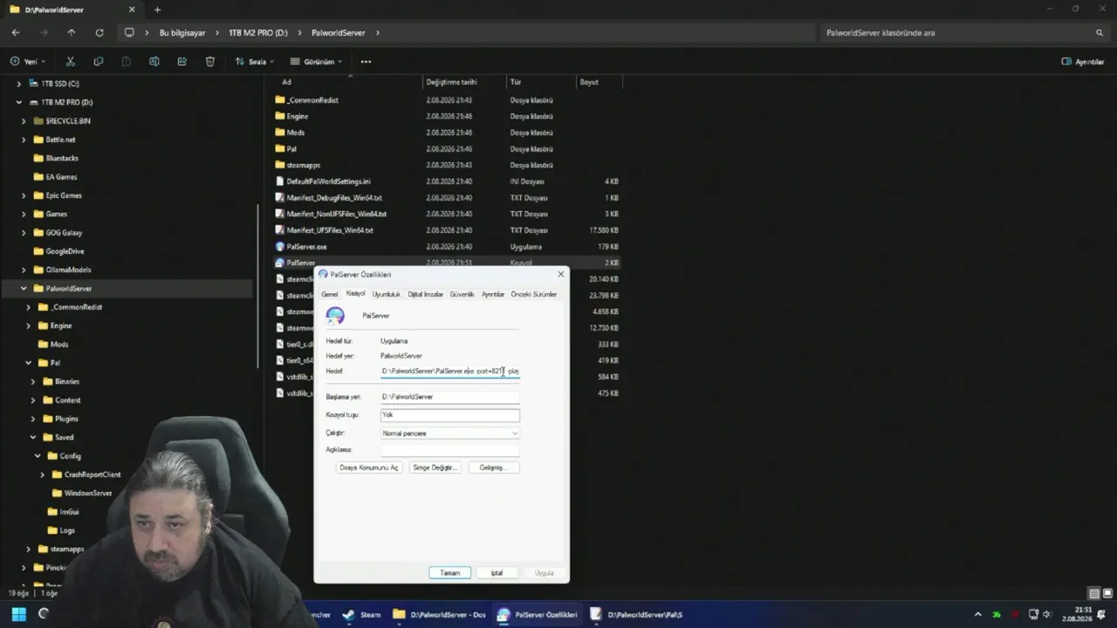Go up one folder level with the Up arrow
This screenshot has height=628, width=1117.
coord(72,32)
